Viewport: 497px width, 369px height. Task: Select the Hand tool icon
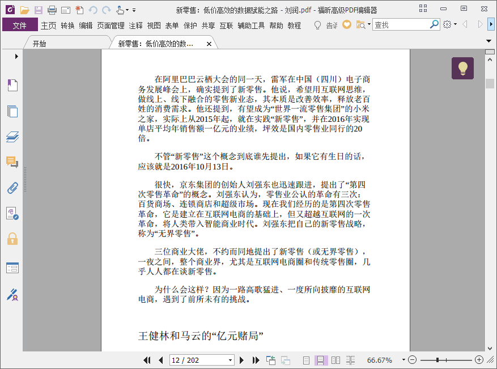[x=120, y=10]
